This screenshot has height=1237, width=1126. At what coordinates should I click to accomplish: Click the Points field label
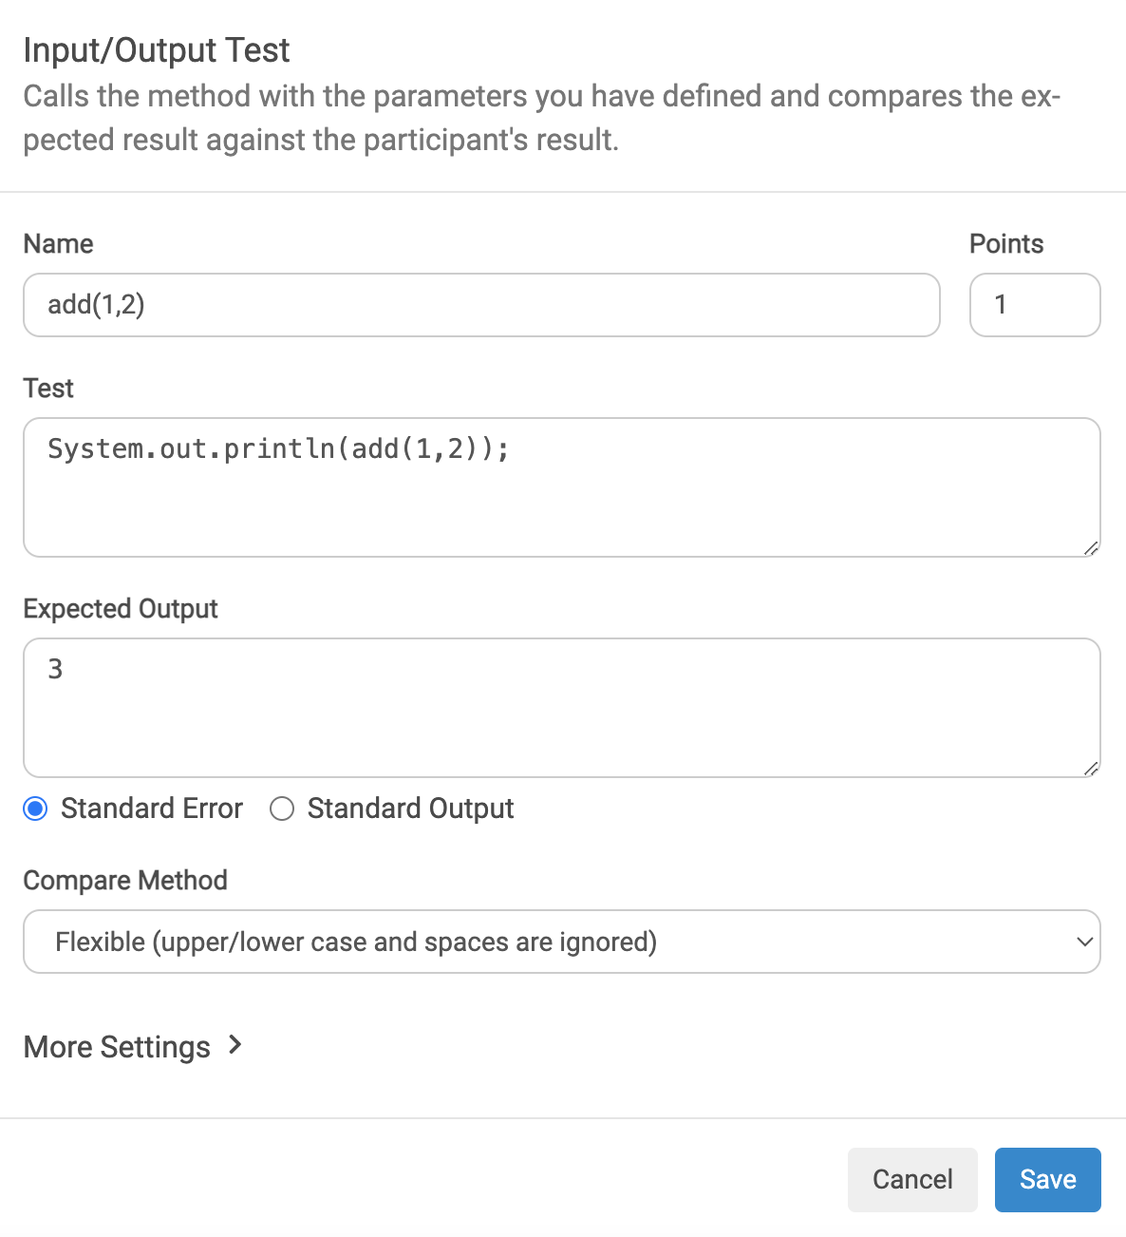pos(1006,244)
